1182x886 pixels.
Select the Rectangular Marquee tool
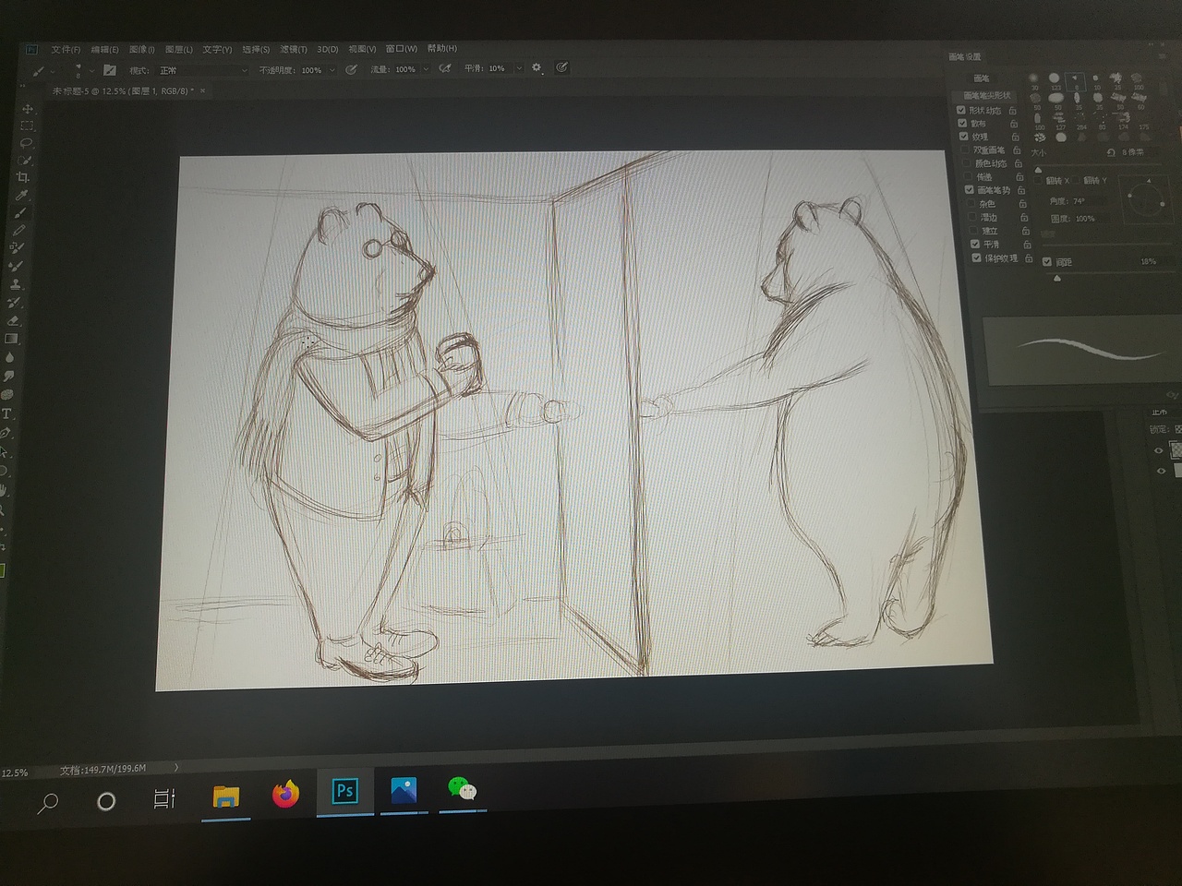[26, 126]
